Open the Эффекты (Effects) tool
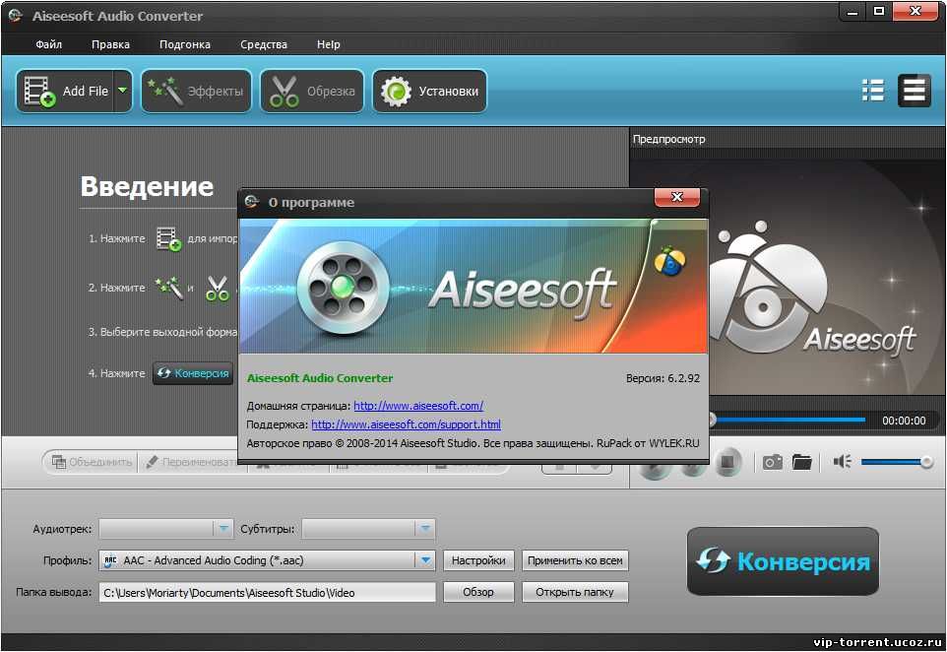The width and height of the screenshot is (947, 652). (x=196, y=92)
